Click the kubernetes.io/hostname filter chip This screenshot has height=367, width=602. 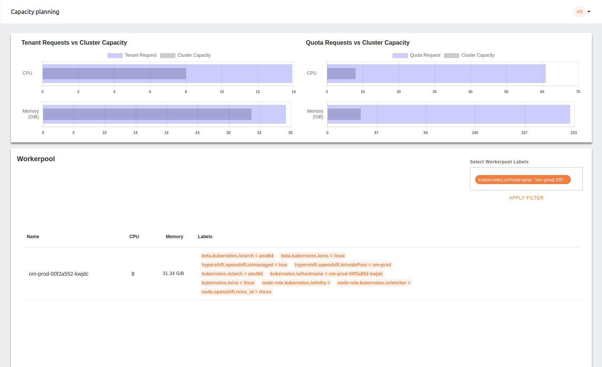coord(523,180)
